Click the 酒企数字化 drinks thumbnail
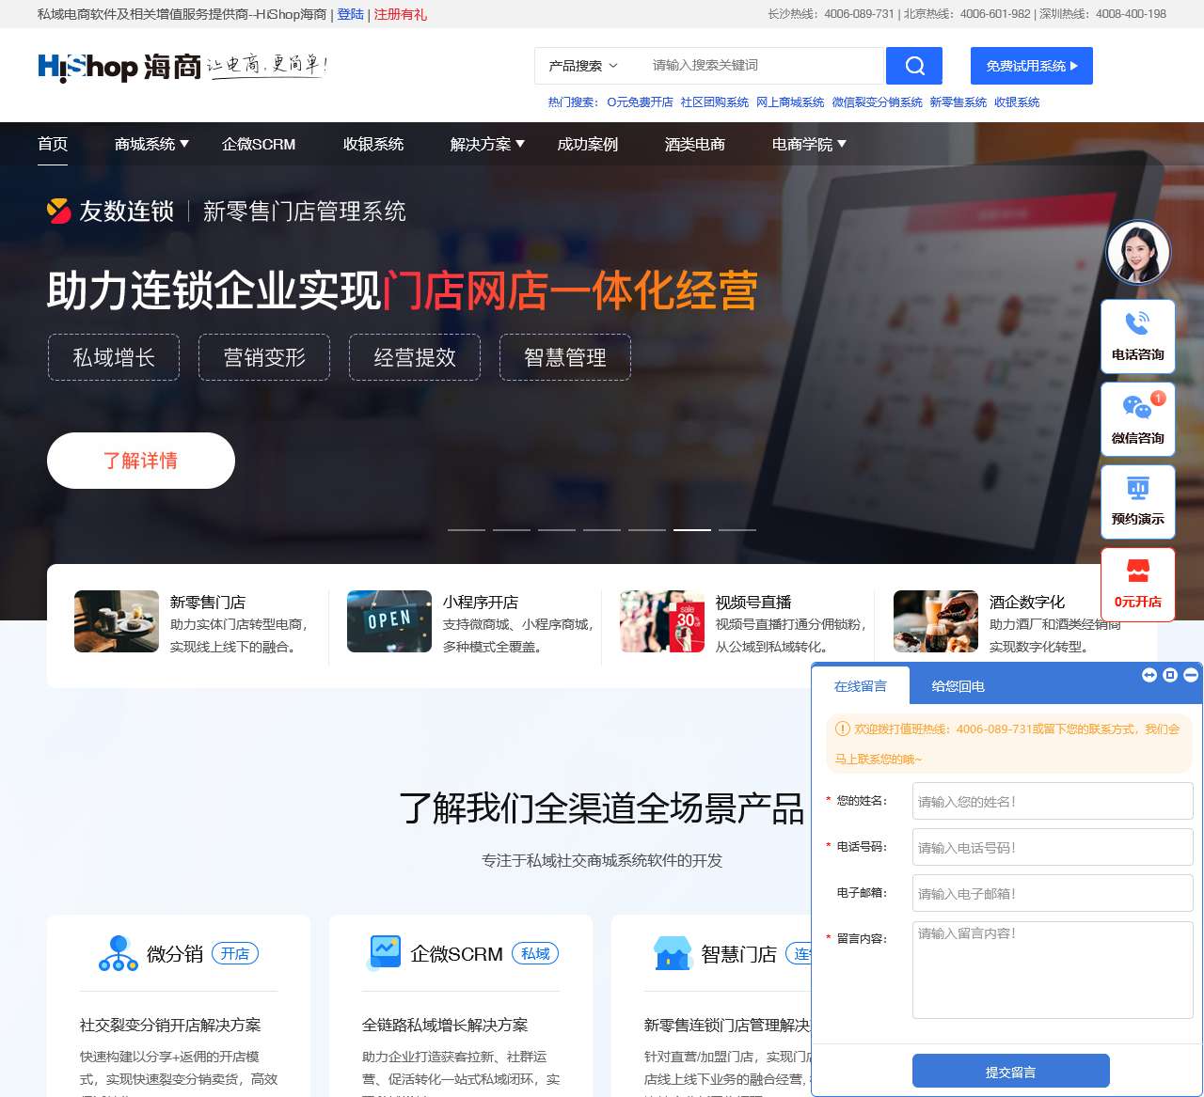 (936, 621)
